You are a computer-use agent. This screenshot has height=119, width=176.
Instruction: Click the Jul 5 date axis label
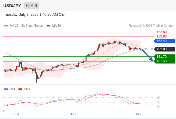(74, 114)
